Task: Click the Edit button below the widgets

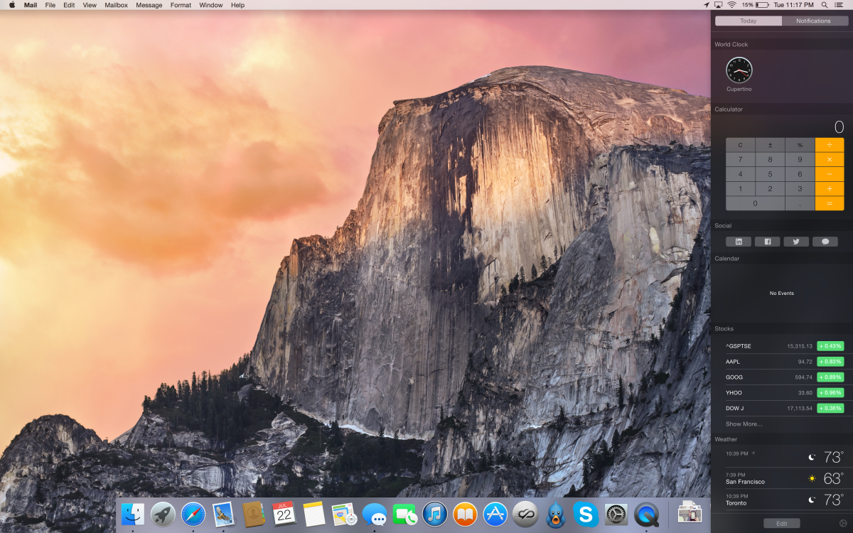Action: [x=781, y=524]
